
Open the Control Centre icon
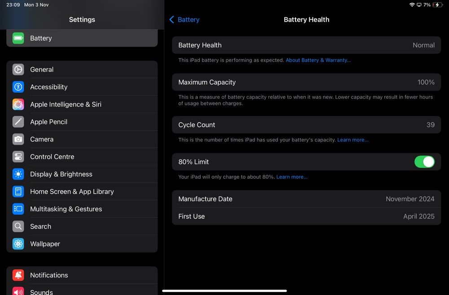[18, 157]
